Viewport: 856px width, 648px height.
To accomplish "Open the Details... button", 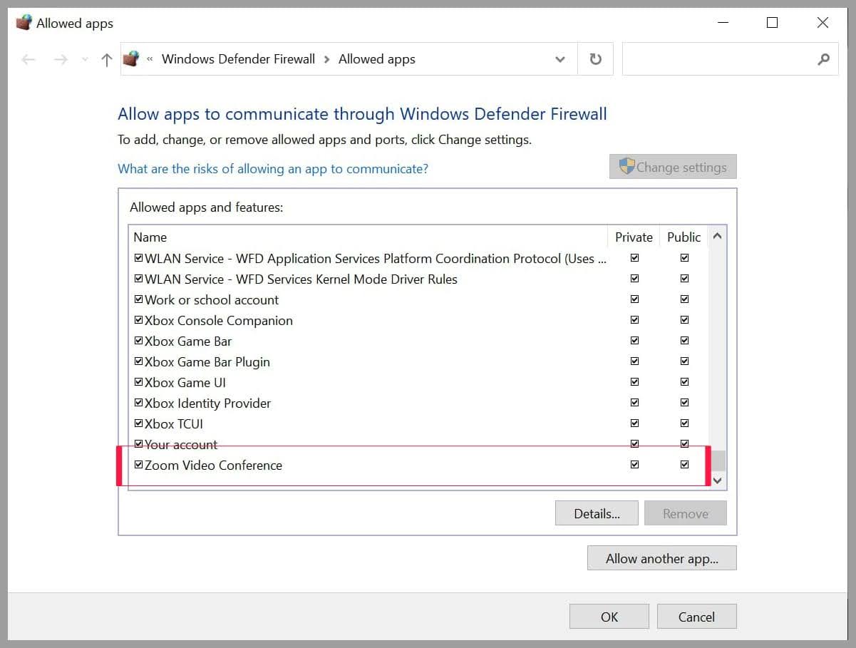I will pyautogui.click(x=597, y=513).
